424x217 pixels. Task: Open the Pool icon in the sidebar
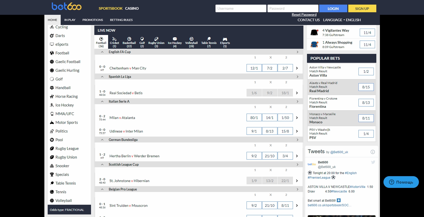click(x=52, y=140)
